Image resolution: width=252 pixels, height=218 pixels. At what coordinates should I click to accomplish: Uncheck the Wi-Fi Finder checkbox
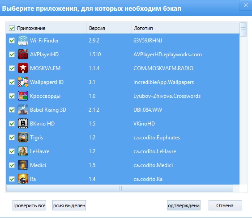[12, 40]
